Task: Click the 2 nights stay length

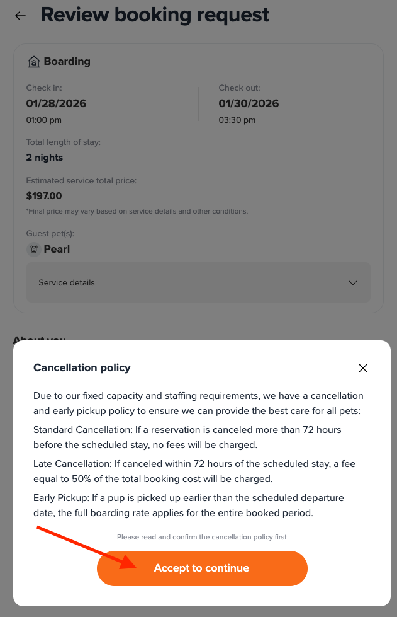Action: pyautogui.click(x=45, y=158)
